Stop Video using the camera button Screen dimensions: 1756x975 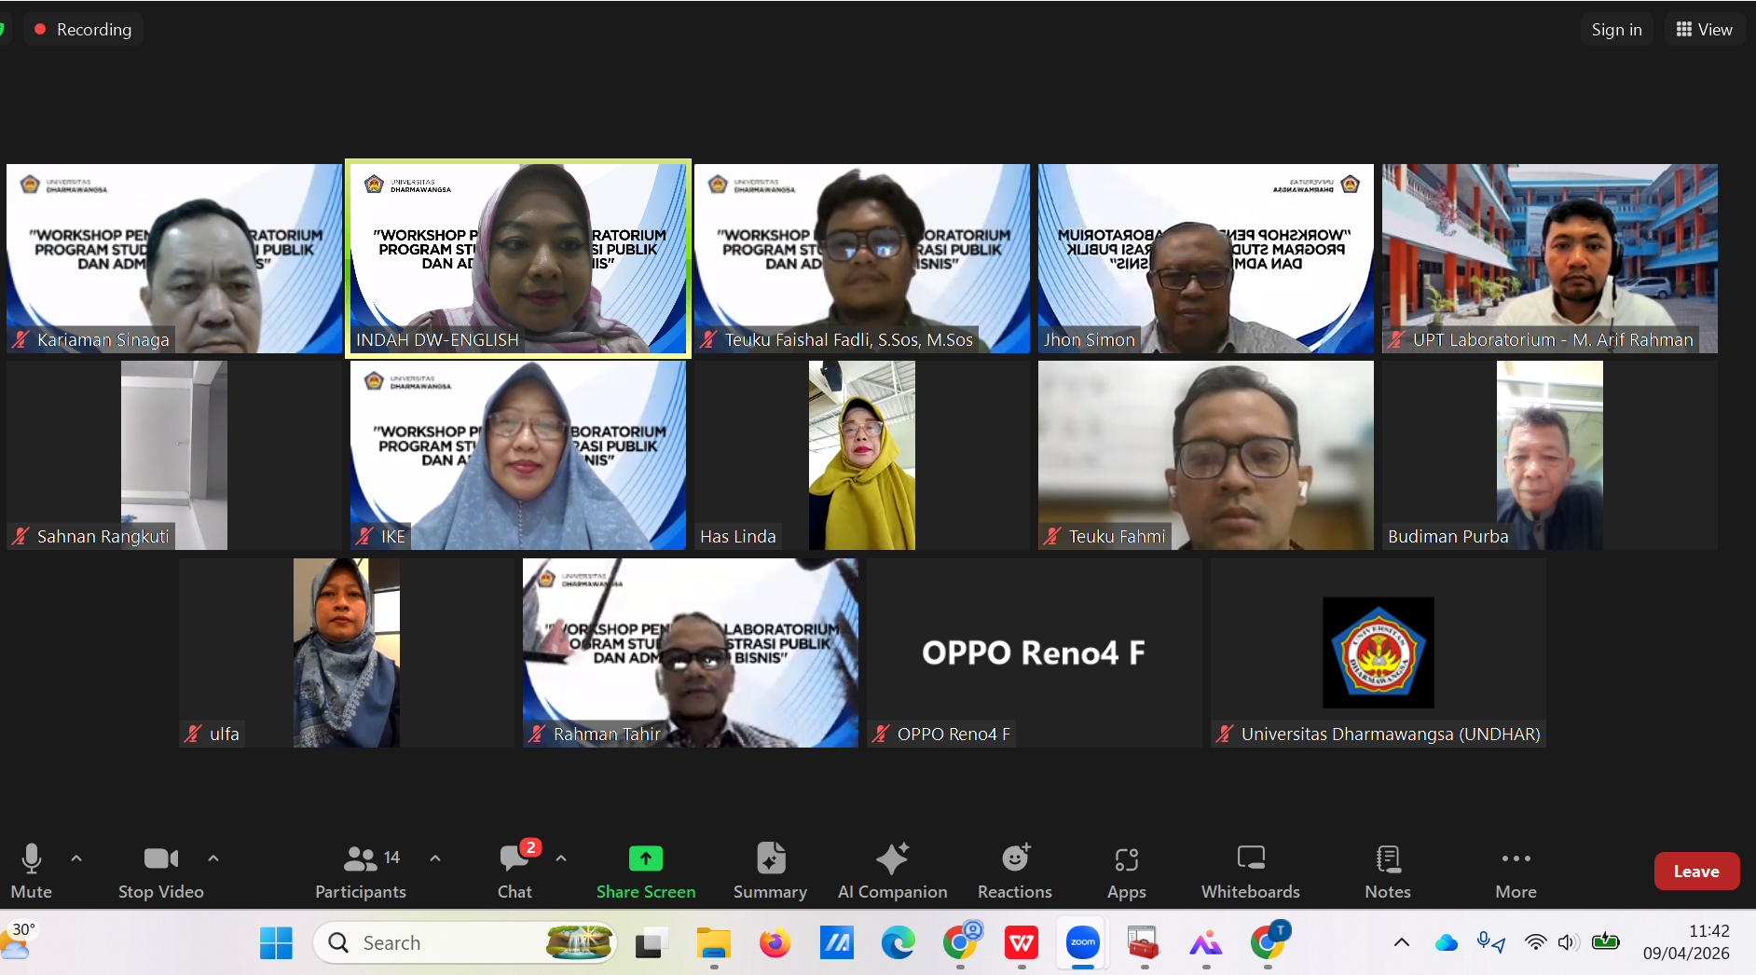point(160,871)
